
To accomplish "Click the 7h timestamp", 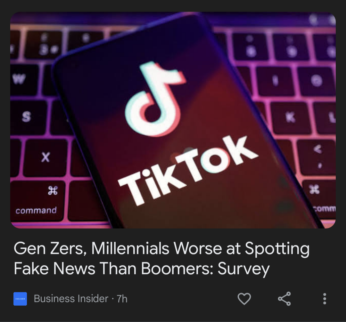I will click(122, 299).
